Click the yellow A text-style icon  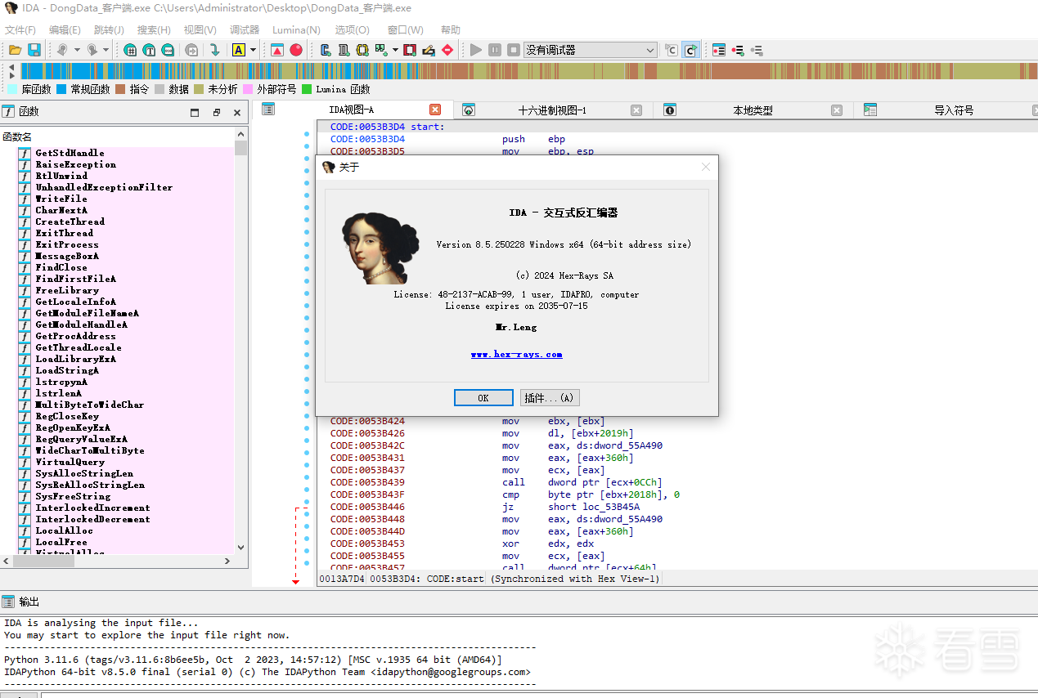(x=239, y=50)
